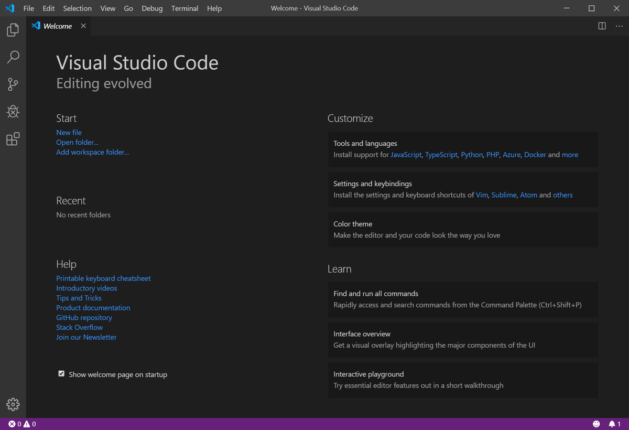The width and height of the screenshot is (629, 430).
Task: Click the Add workspace folder... link
Action: (x=92, y=152)
